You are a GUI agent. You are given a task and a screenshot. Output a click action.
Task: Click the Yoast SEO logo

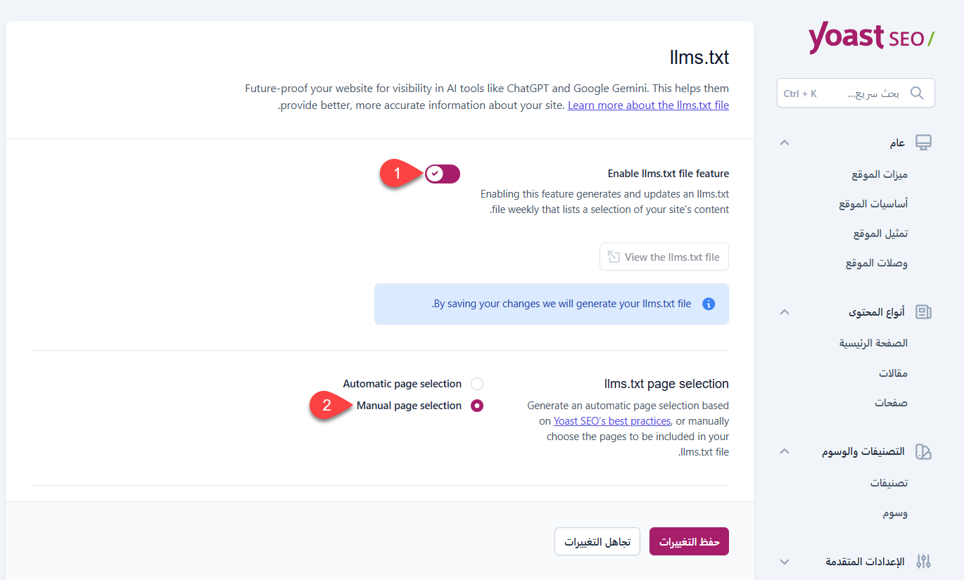871,37
